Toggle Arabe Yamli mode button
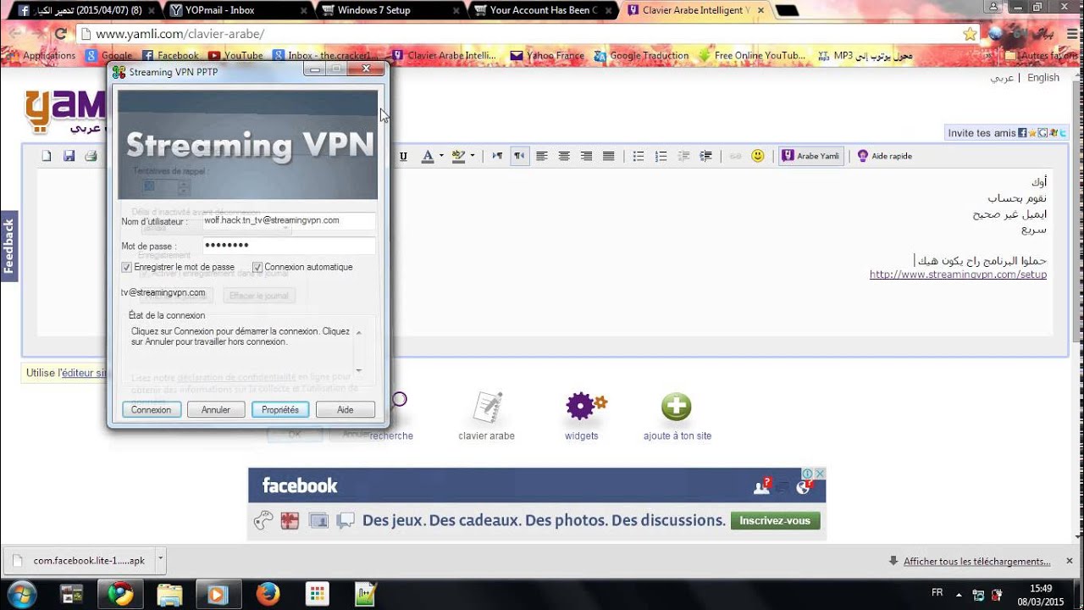This screenshot has width=1084, height=610. [811, 156]
